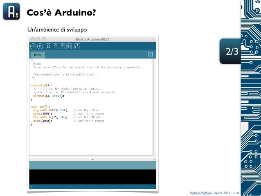
Task: Click line 'digitalWrite(13, HIGH);'
Action: (x=51, y=110)
